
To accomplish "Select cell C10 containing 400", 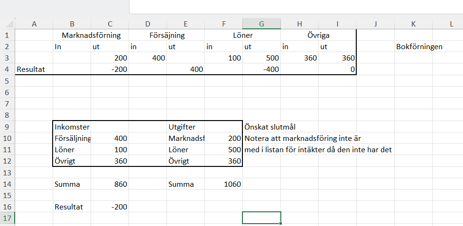I will click(110, 139).
